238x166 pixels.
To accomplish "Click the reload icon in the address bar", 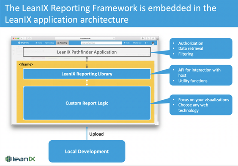I will (114, 38).
